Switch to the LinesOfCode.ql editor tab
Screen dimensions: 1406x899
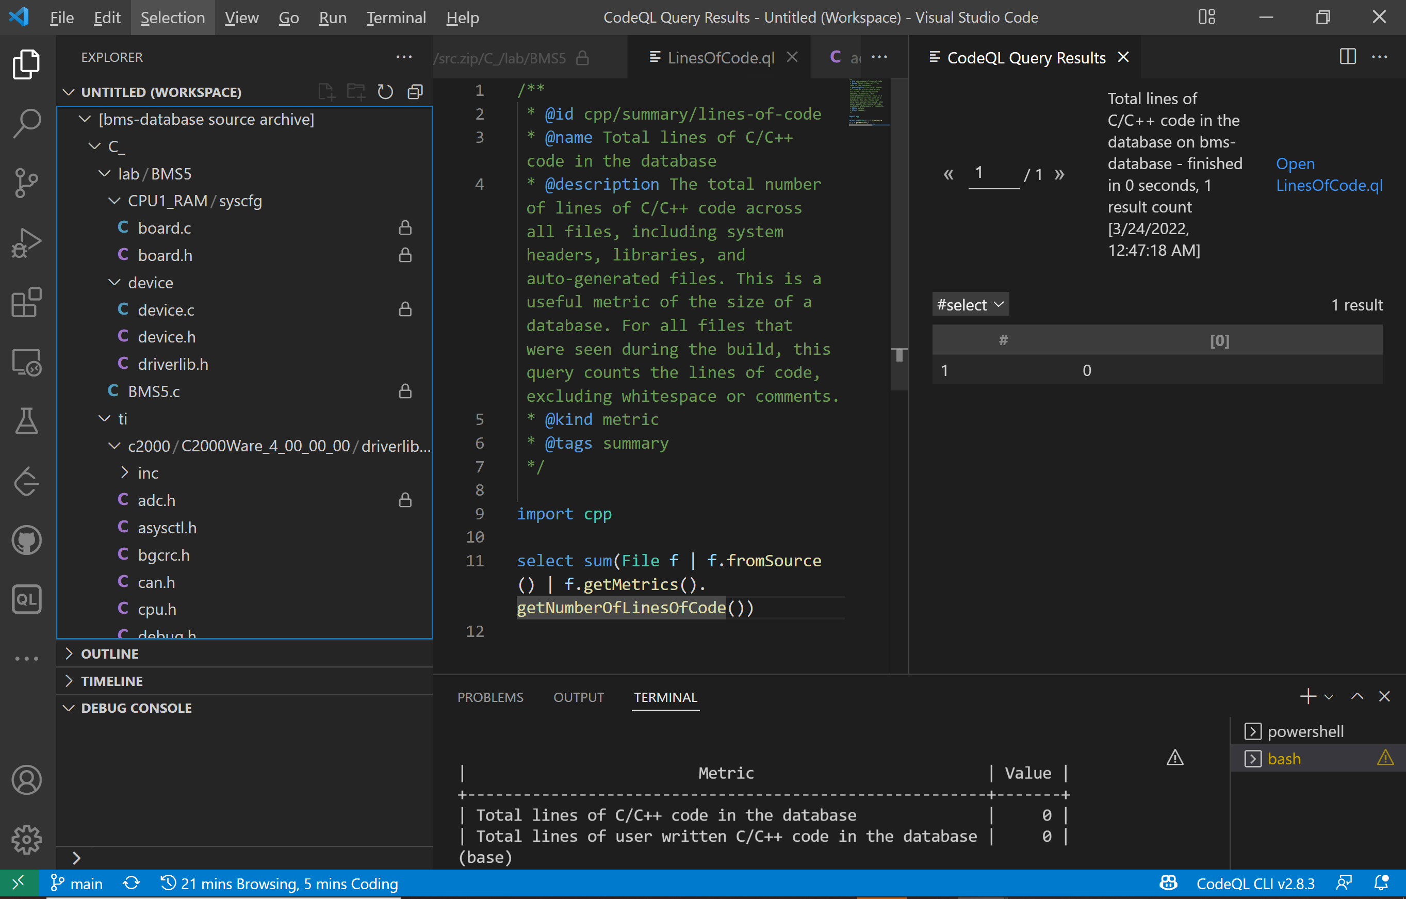pos(721,57)
